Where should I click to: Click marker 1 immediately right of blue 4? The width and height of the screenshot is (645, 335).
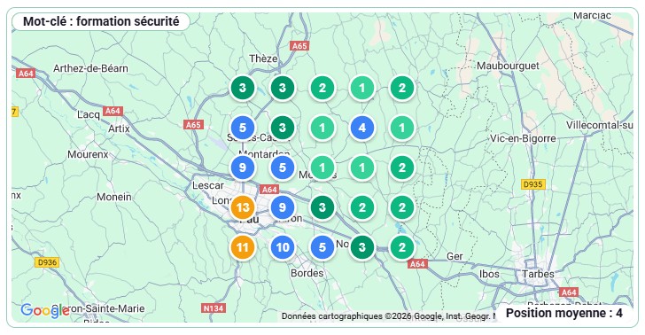click(x=402, y=128)
